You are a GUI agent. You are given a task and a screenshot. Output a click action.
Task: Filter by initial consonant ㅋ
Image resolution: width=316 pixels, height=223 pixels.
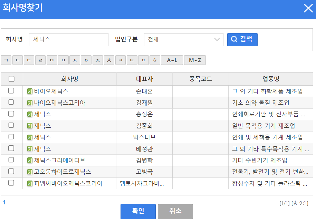[121, 60]
